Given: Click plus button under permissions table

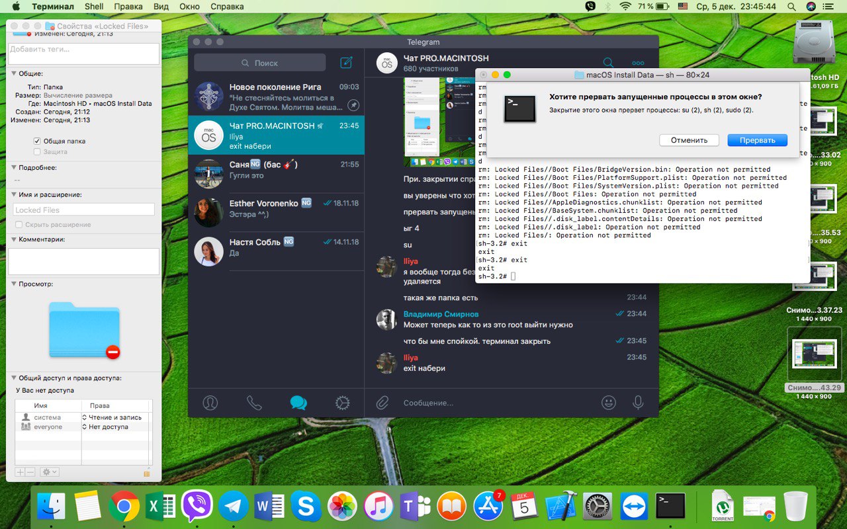Looking at the screenshot, I should pos(20,472).
